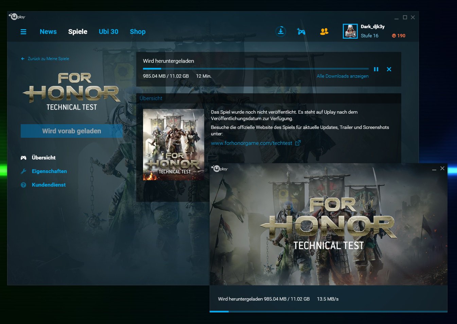The image size is (457, 324).
Task: Open the Ubi 30 tab
Action: [108, 32]
